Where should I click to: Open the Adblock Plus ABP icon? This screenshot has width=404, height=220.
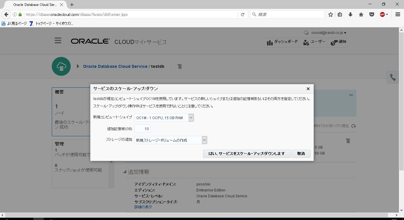(382, 14)
